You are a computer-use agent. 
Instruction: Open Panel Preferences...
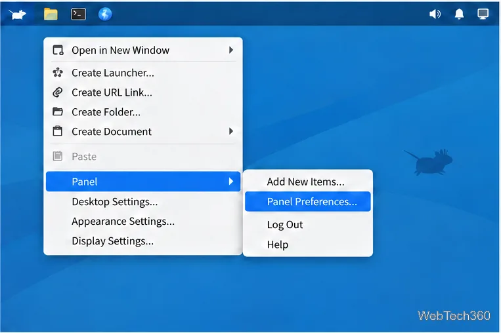(x=308, y=202)
